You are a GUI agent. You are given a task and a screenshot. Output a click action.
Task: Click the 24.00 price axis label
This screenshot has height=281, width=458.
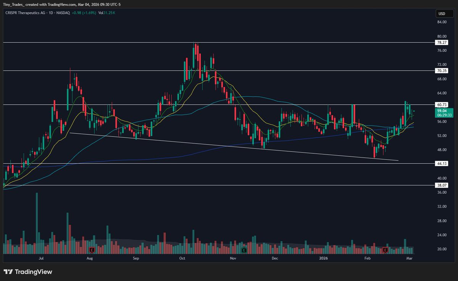coord(442,235)
